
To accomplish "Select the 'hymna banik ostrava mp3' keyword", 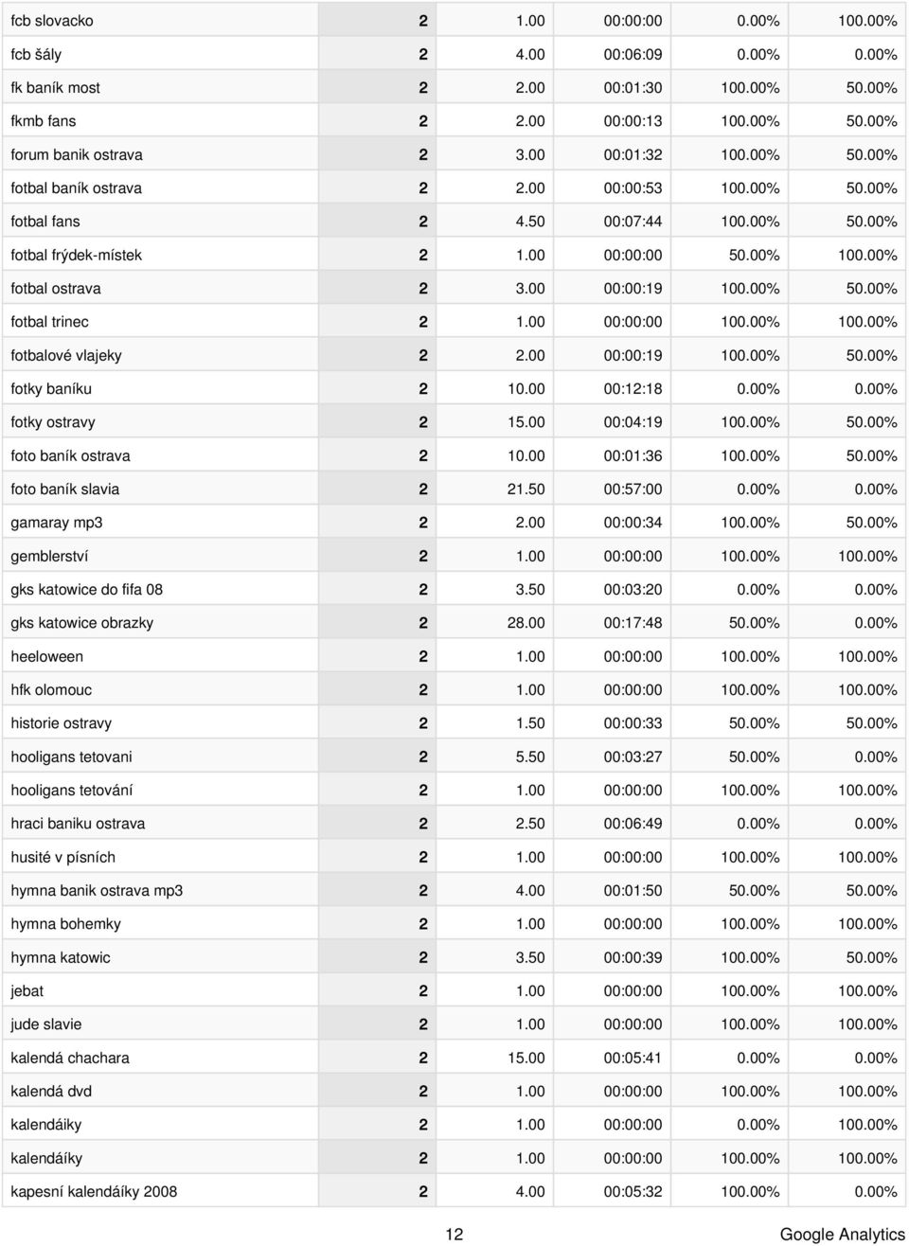I will [x=98, y=890].
